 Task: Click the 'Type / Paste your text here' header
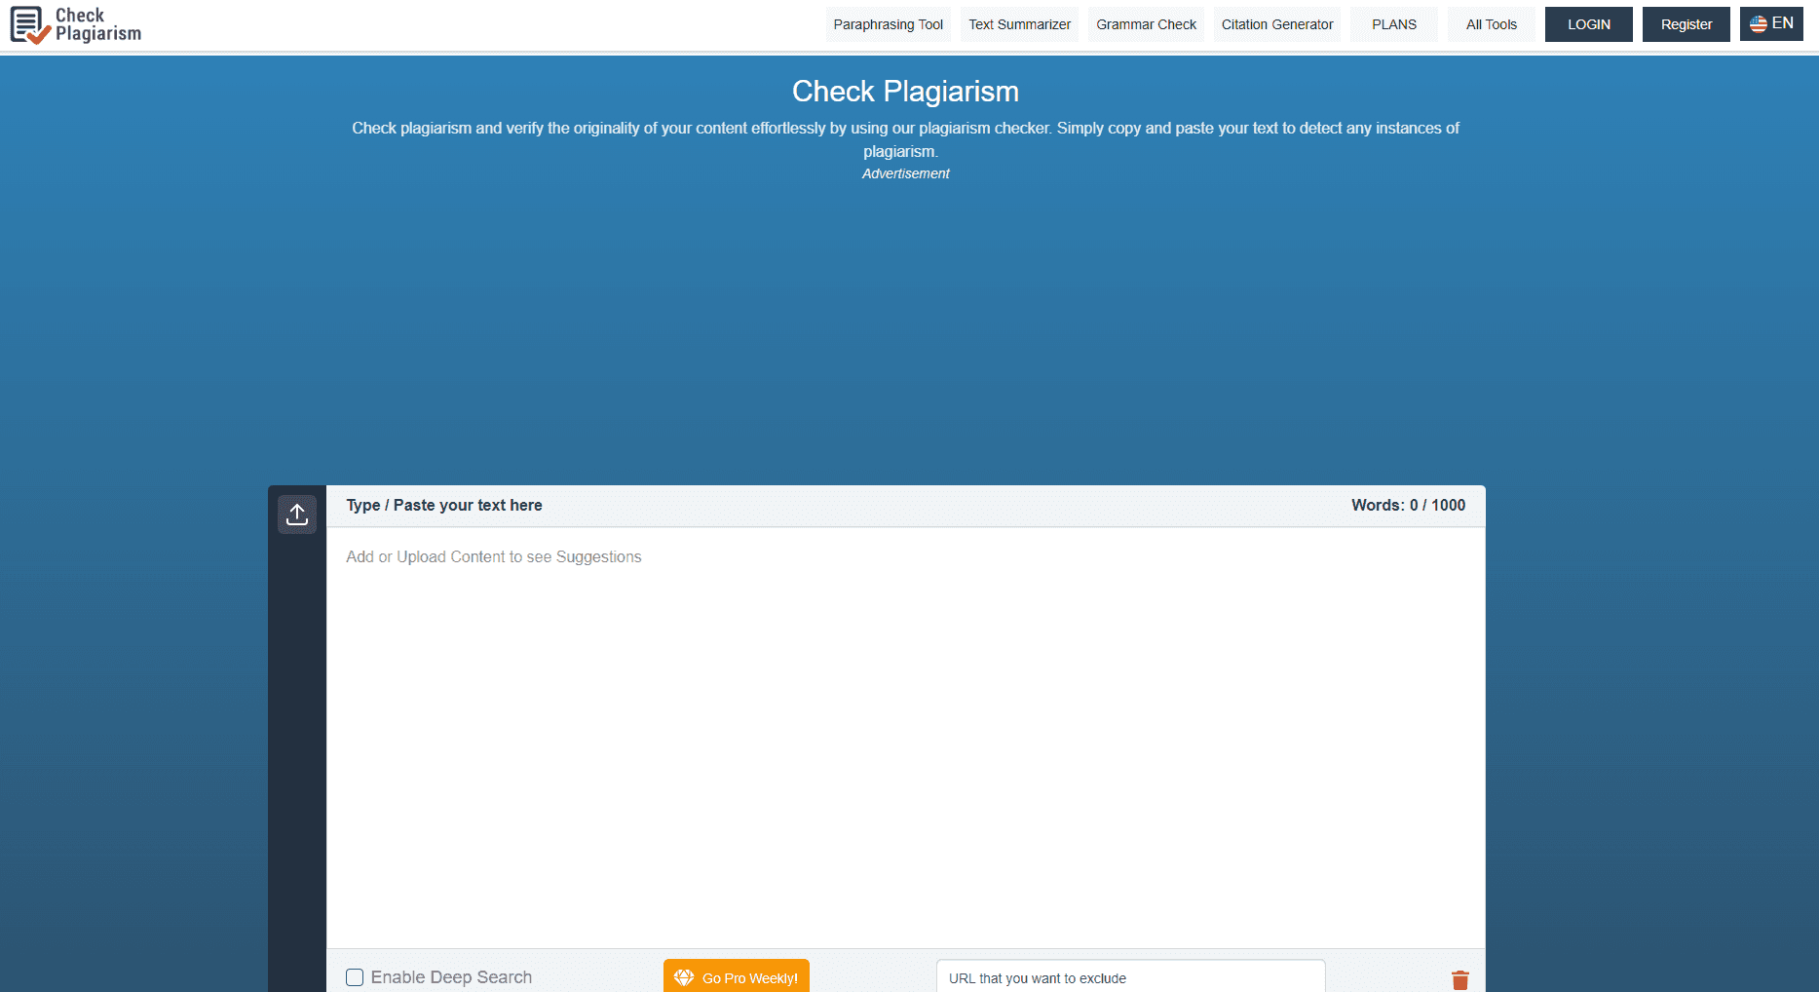(x=444, y=505)
